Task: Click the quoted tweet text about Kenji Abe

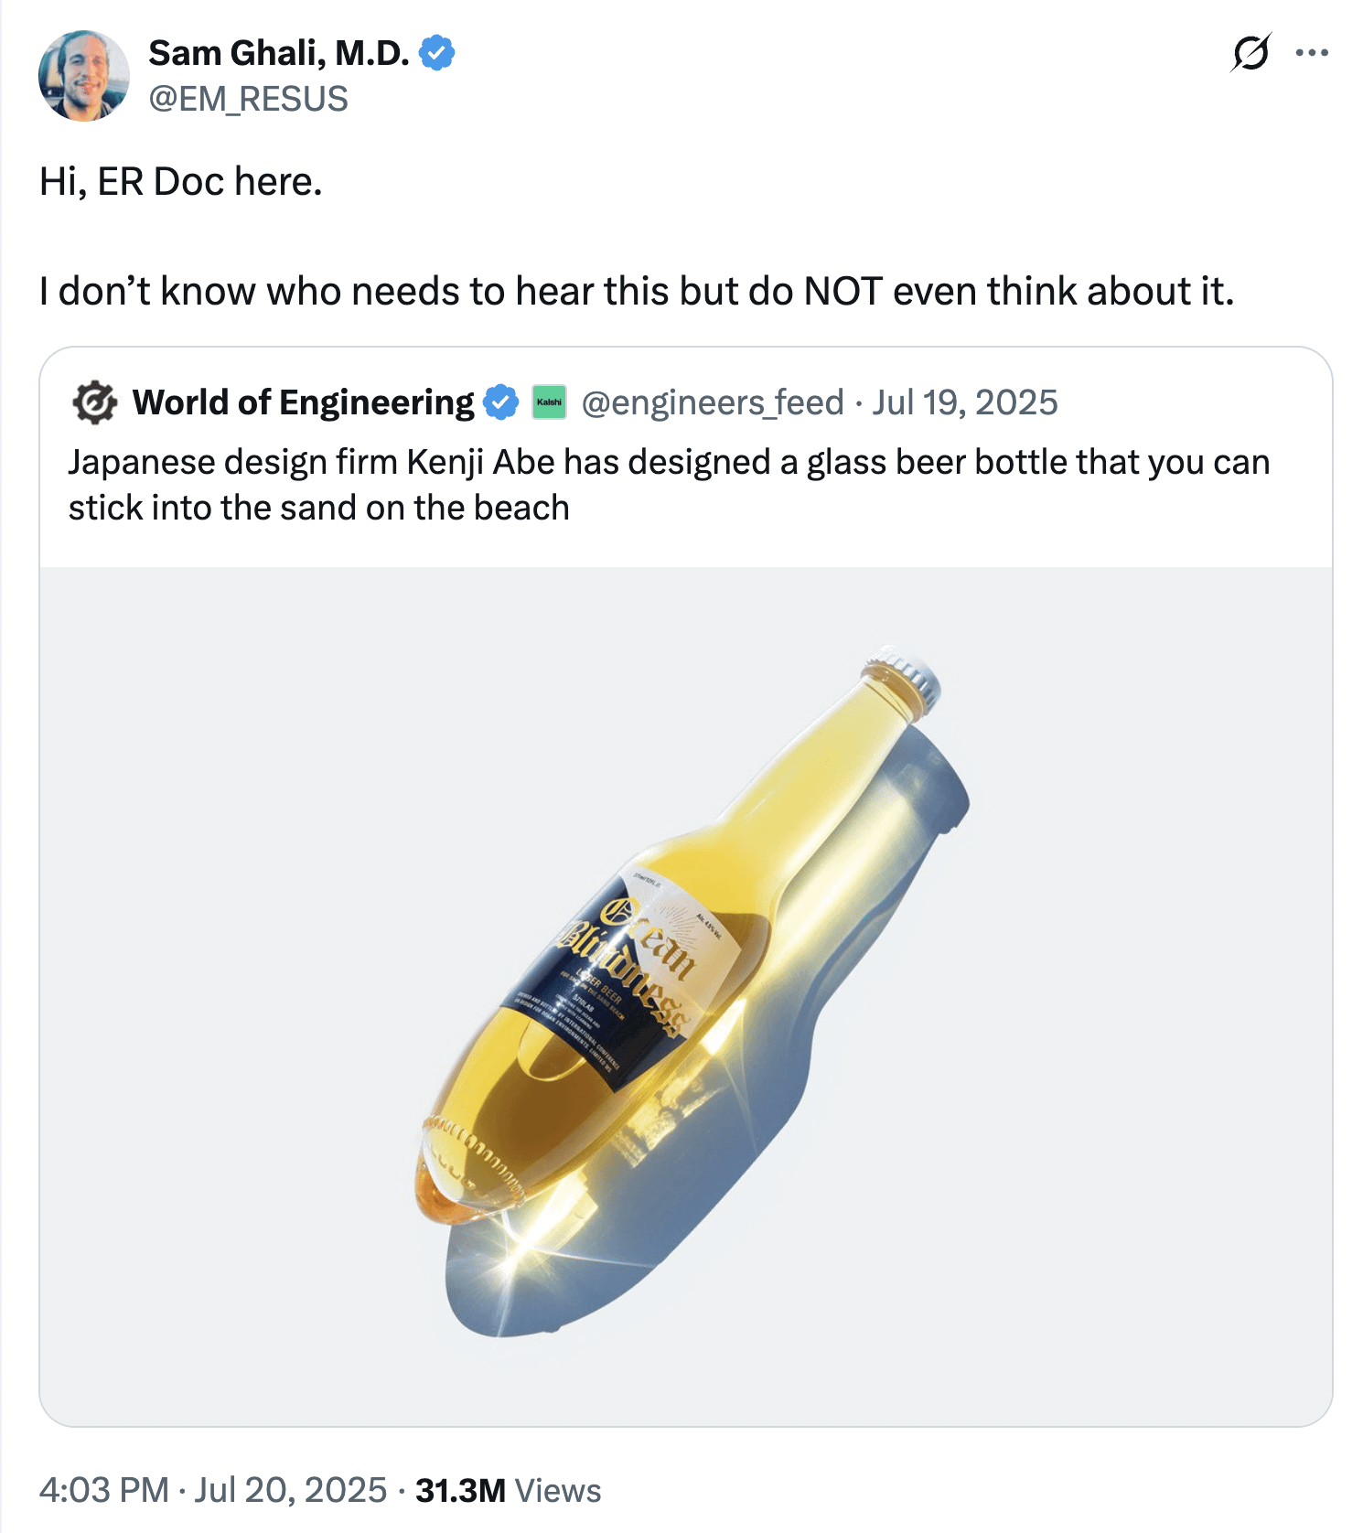Action: pos(668,485)
